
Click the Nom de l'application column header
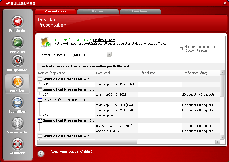[x=66, y=73]
